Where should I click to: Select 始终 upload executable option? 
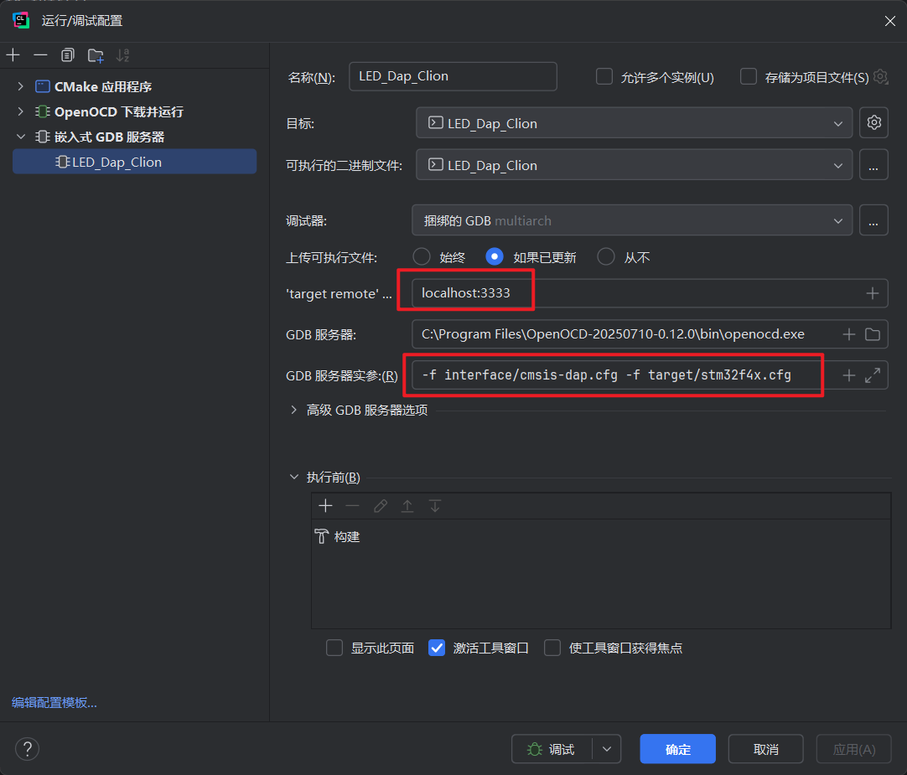[x=422, y=256]
